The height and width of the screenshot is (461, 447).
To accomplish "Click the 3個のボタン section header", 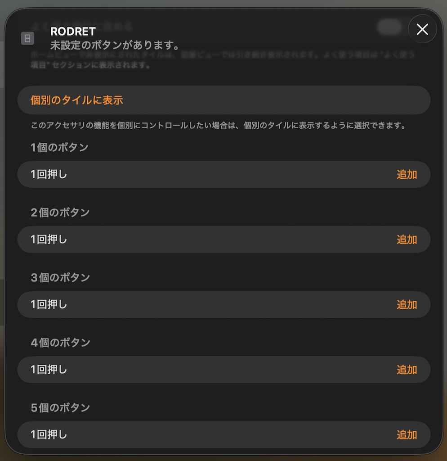I will point(60,277).
